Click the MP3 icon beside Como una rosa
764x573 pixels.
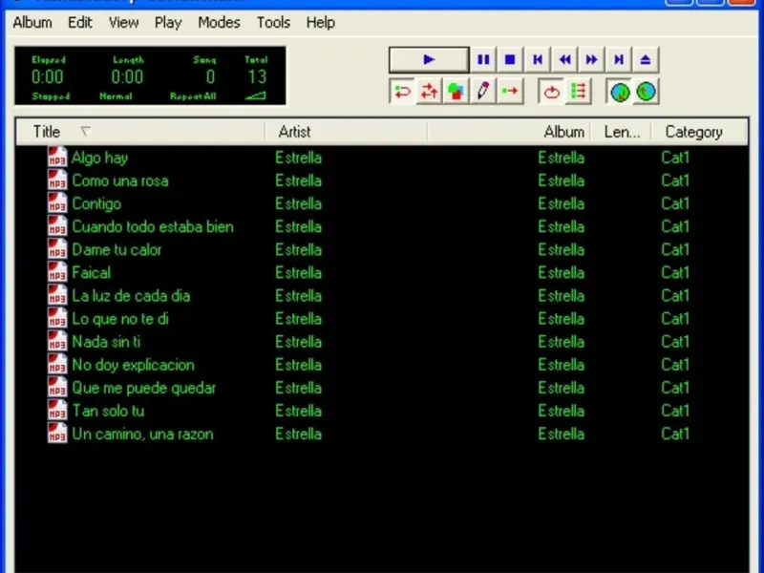click(57, 180)
